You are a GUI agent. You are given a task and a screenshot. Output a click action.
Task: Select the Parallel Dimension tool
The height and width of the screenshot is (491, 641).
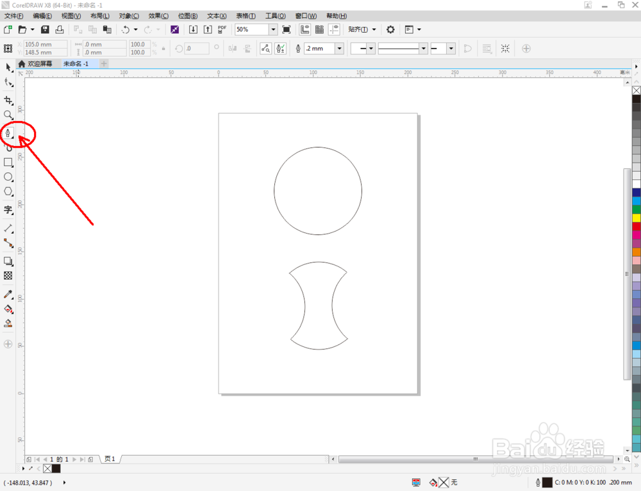tap(8, 229)
